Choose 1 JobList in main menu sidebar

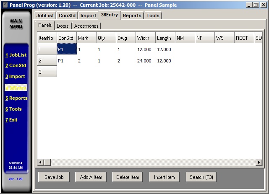15,55
